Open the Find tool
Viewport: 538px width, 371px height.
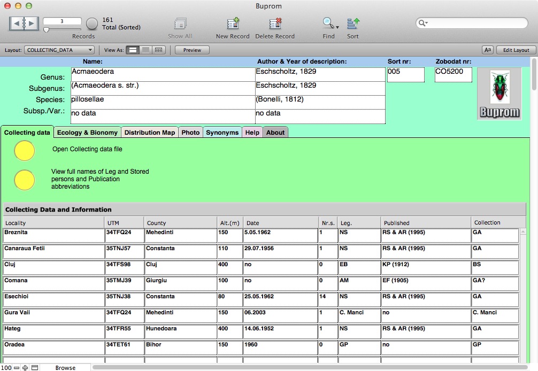328,24
